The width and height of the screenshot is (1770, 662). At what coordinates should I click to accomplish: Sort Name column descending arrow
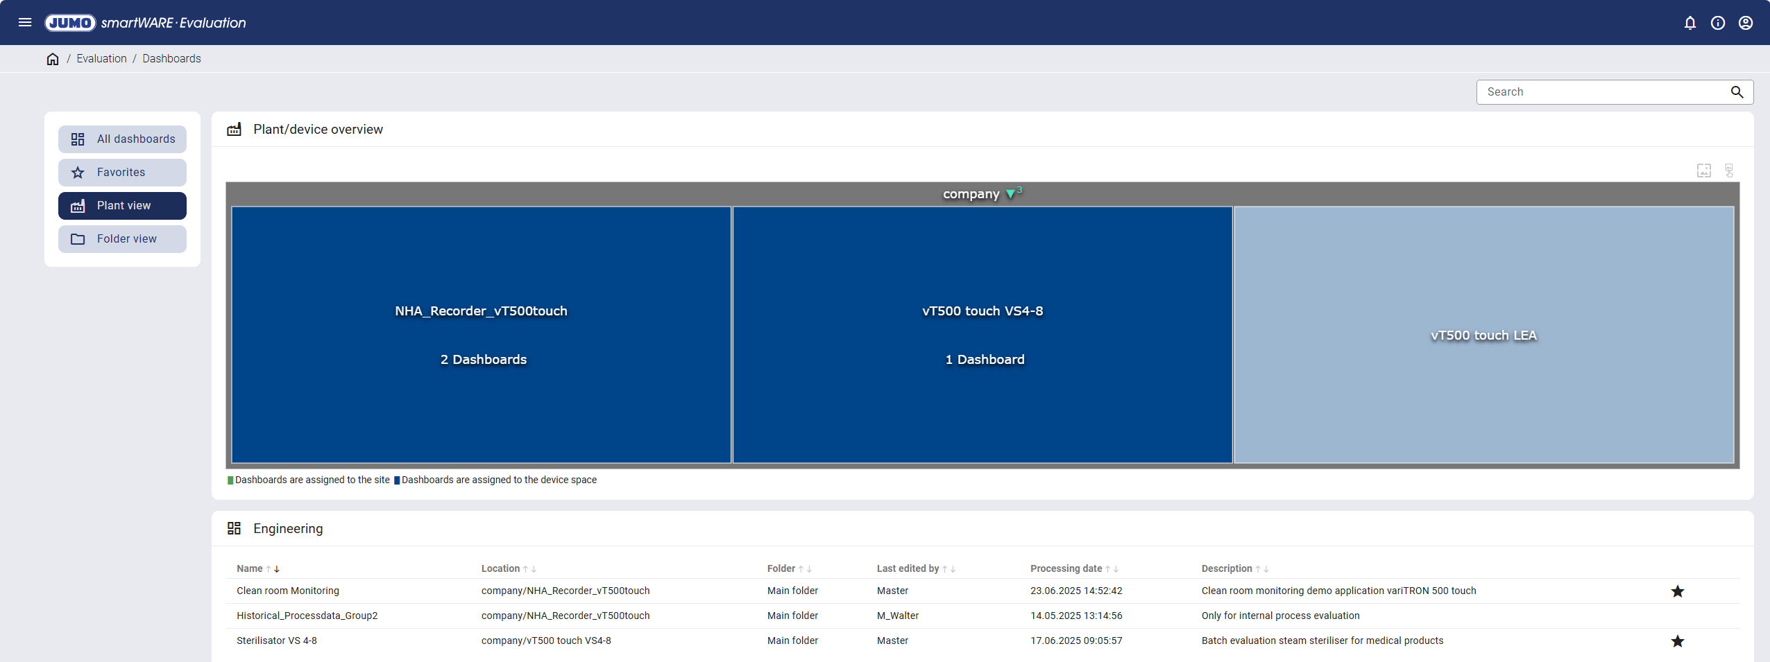click(x=277, y=569)
